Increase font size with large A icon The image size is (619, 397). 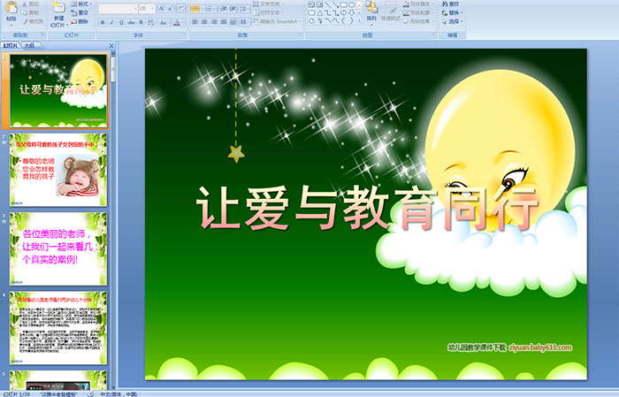tap(161, 9)
